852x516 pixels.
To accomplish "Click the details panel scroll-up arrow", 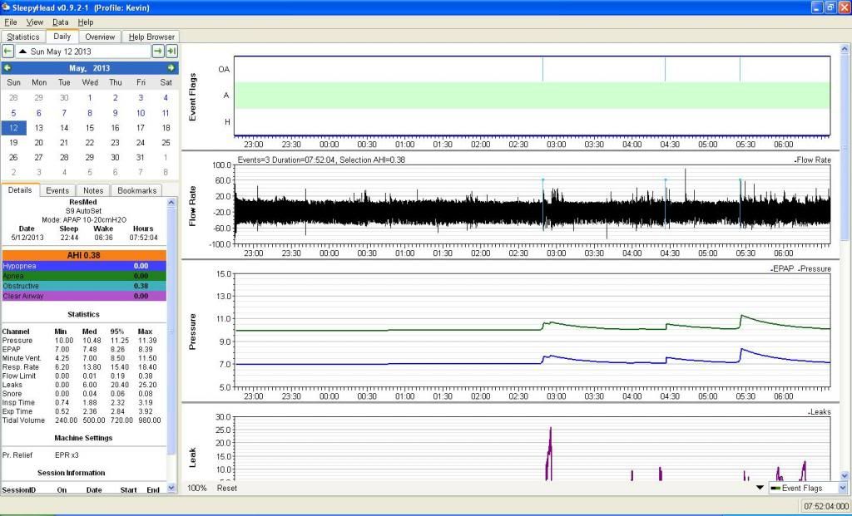I will tap(171, 203).
